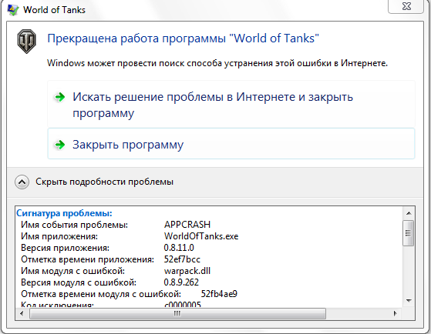Click "Версия модуля с ошибкой:" label

79,282
